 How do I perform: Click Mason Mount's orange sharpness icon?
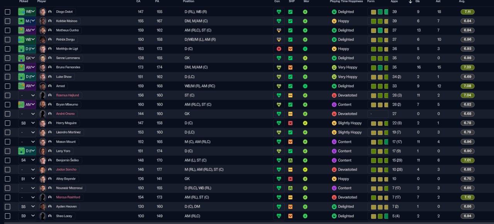tap(290, 142)
